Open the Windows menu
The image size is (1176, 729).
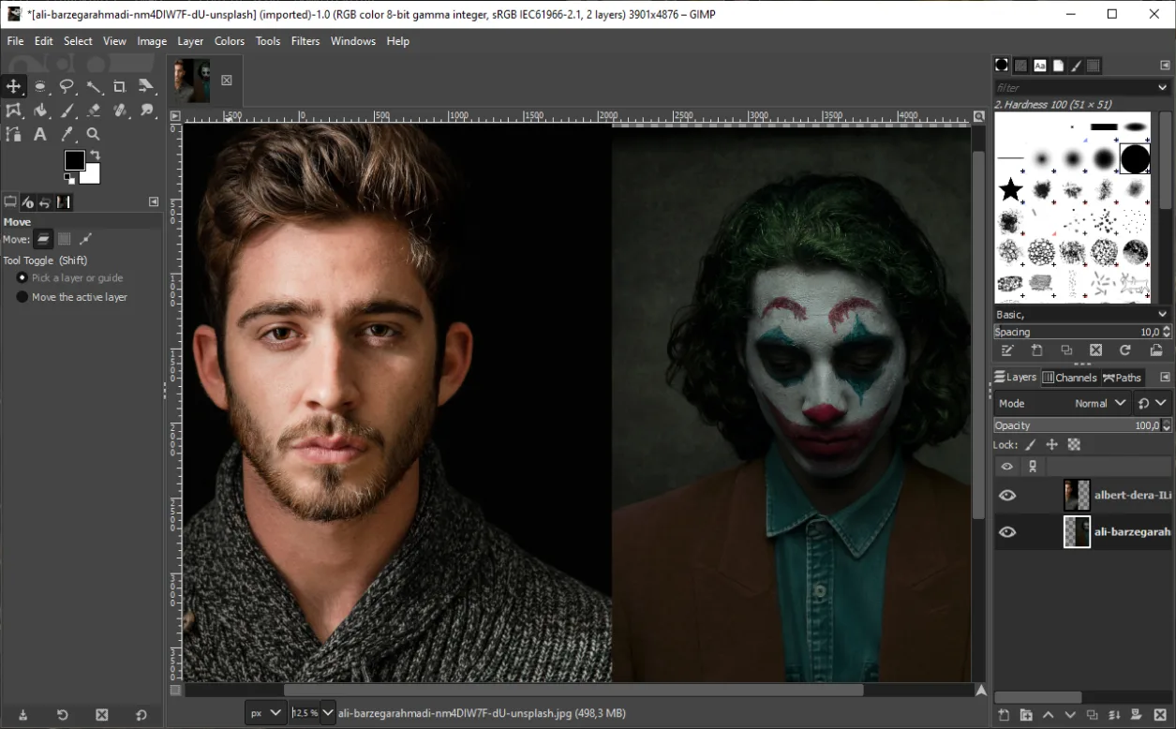pos(353,41)
